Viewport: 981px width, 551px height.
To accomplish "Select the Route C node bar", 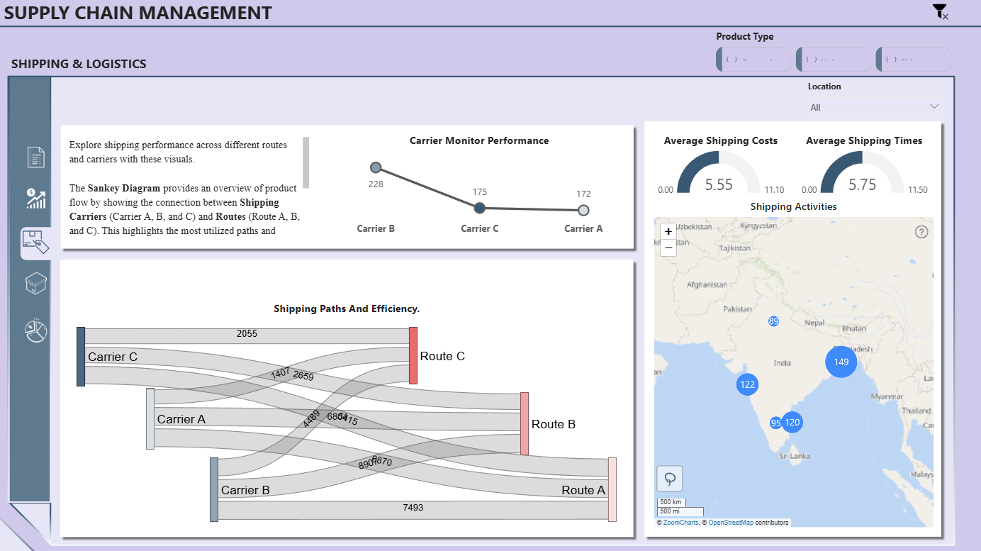I will tap(413, 355).
